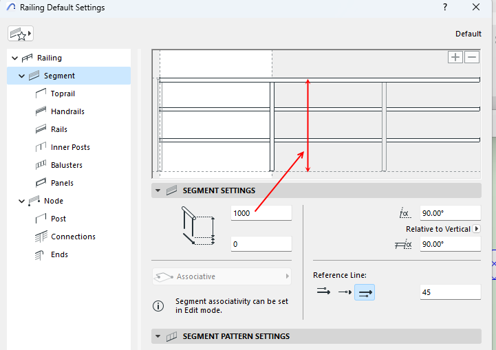This screenshot has height=350, width=496.
Task: Click the segment height field showing 1000
Action: click(261, 213)
